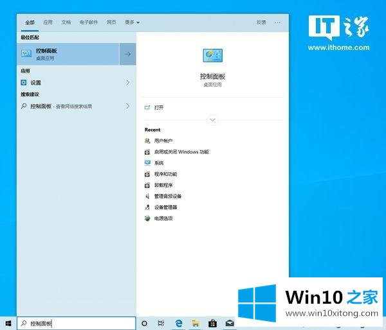Open Task View from the taskbar
The height and width of the screenshot is (330, 386).
[x=161, y=324]
